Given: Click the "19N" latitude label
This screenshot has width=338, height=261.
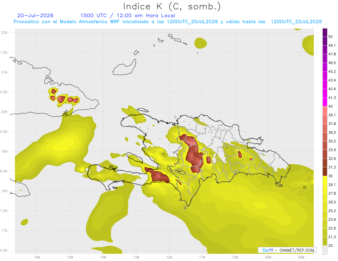Looking at the screenshot, I should tap(5, 151).
